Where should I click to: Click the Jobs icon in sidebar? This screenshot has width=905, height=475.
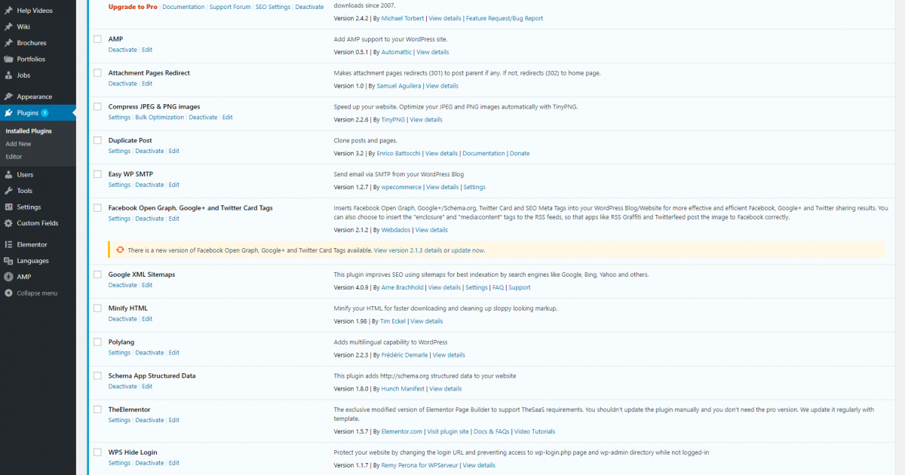coord(8,75)
